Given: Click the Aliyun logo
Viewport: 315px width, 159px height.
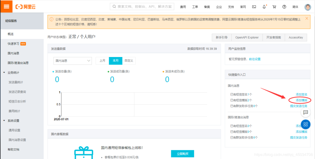Looking at the screenshot, I should pos(26,7).
